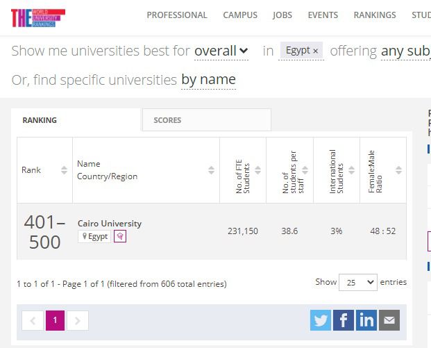The height and width of the screenshot is (348, 431).
Task: Open the Rankings menu item
Action: click(x=375, y=15)
